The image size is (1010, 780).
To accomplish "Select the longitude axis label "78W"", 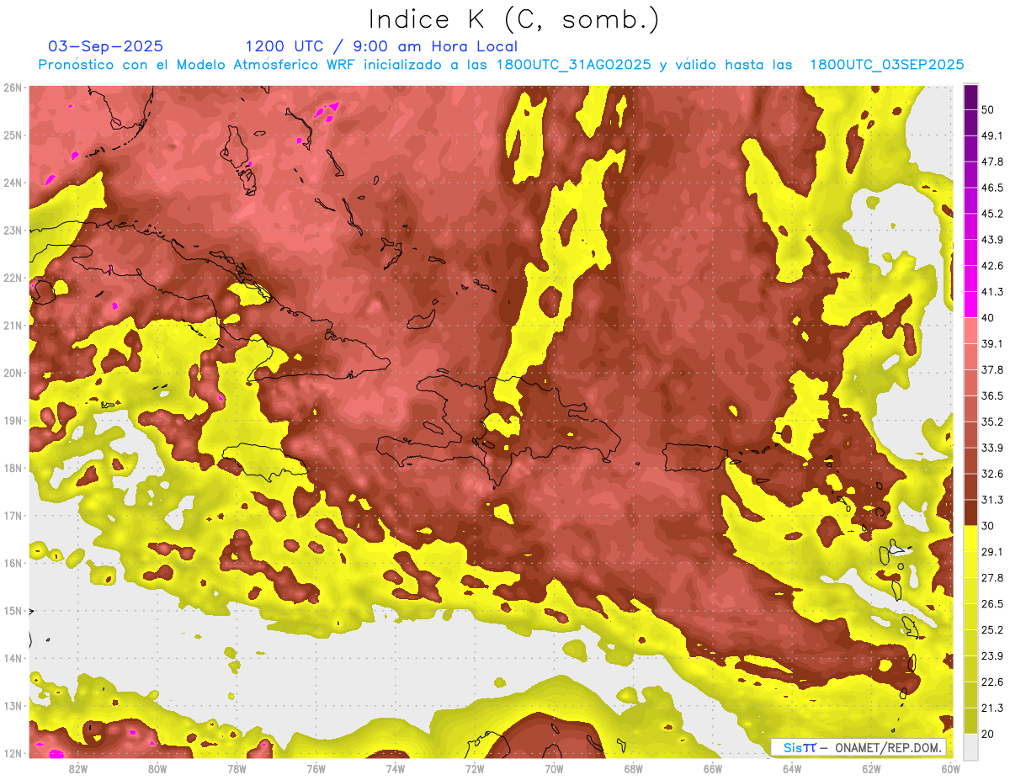I will coord(237,769).
